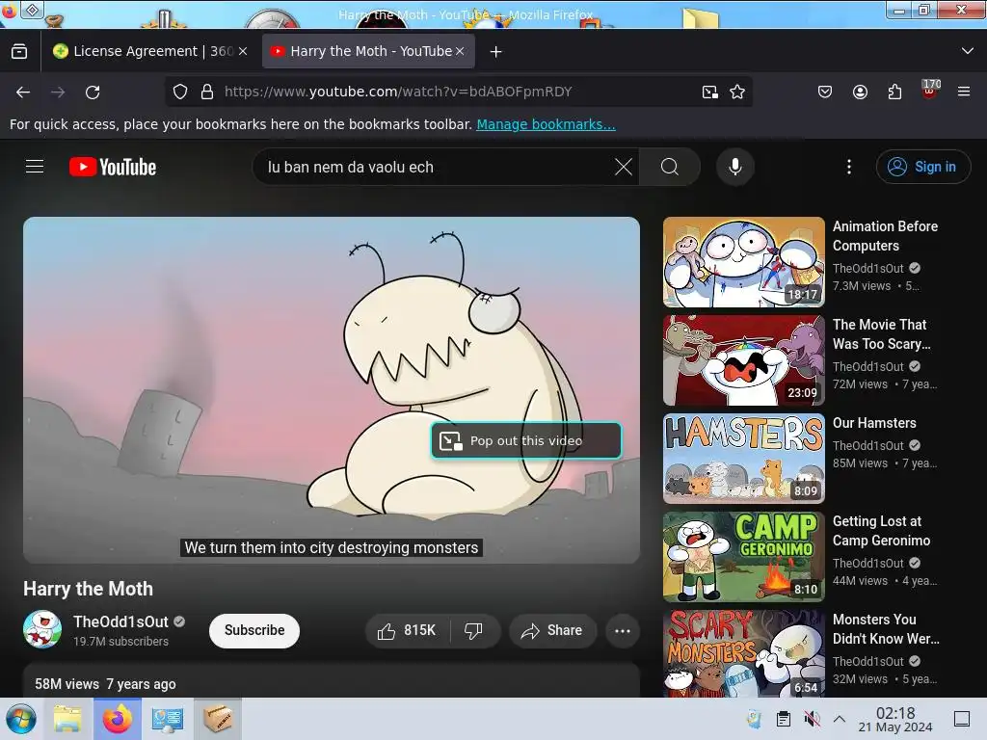Expand the list all tabs chevron
Image resolution: width=987 pixels, height=740 pixels.
point(968,51)
